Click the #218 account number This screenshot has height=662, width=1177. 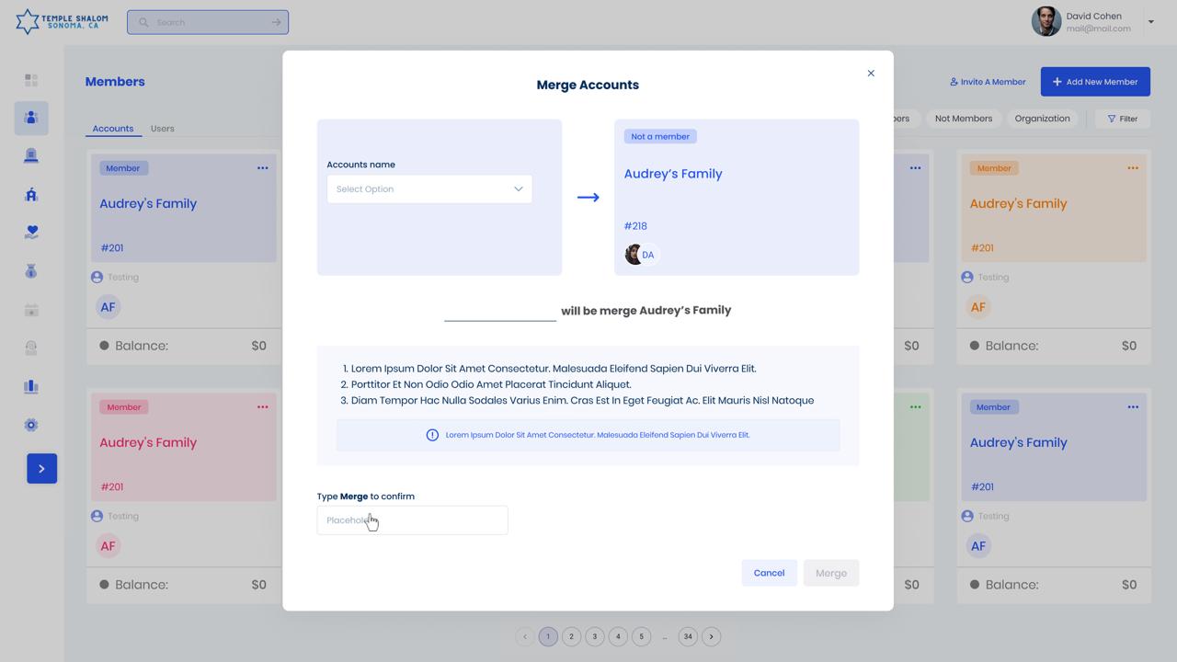(635, 226)
